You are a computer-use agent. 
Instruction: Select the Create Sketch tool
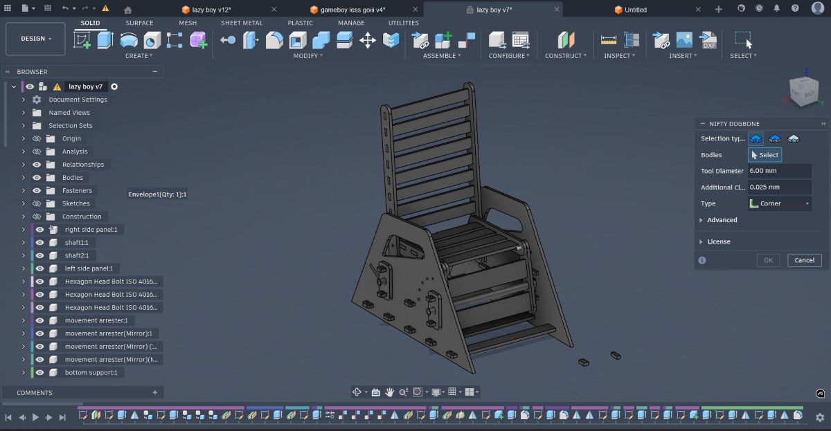coord(81,40)
